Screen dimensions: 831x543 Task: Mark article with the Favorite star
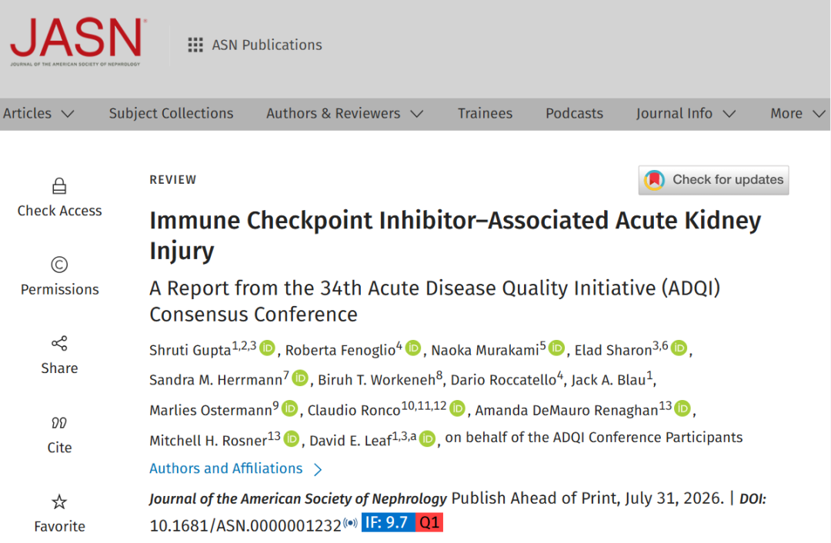59,501
